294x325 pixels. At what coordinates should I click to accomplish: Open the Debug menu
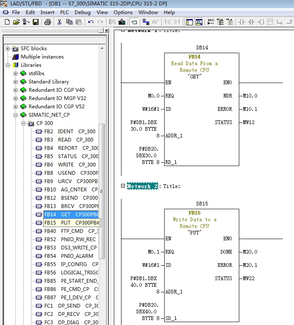tap(83, 12)
